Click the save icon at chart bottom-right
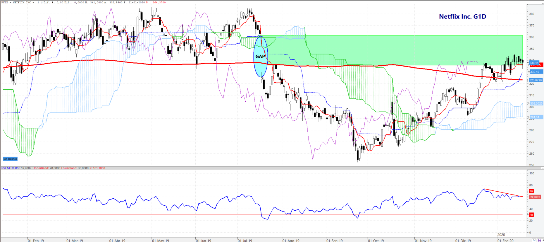This screenshot has width=544, height=242. pos(539,240)
